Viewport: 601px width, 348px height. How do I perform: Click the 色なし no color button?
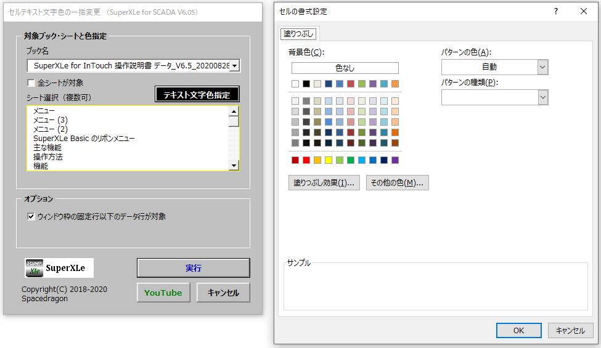(345, 68)
